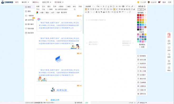Insert emoji with smiley icon
This screenshot has width=174, height=104.
click(x=117, y=12)
